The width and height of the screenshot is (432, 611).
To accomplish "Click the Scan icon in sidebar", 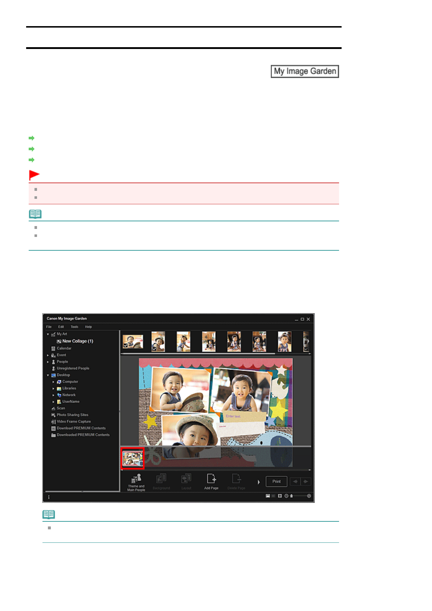I will click(x=53, y=409).
